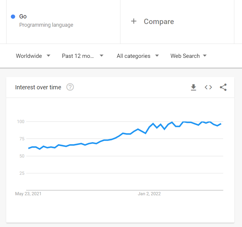242x227 pixels.
Task: Click the blue dot next to Go
Action: (x=13, y=17)
